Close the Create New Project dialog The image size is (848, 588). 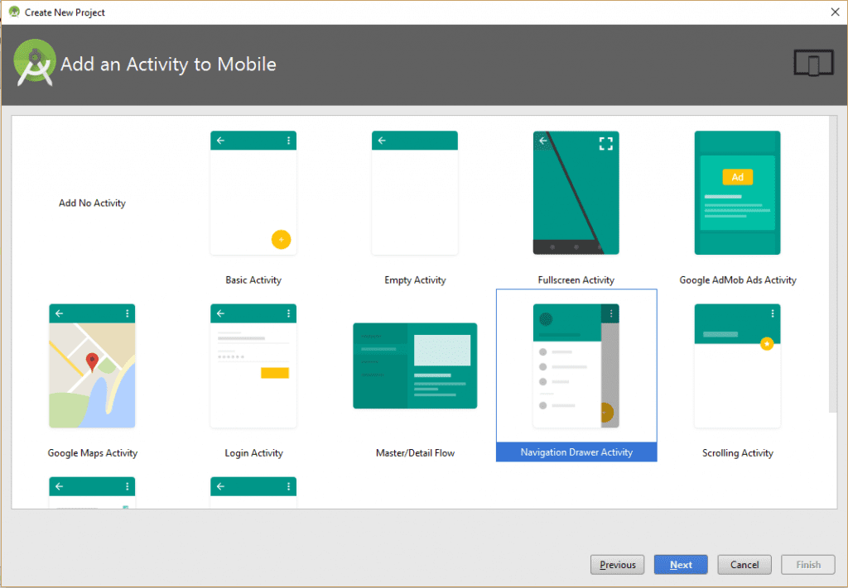835,12
